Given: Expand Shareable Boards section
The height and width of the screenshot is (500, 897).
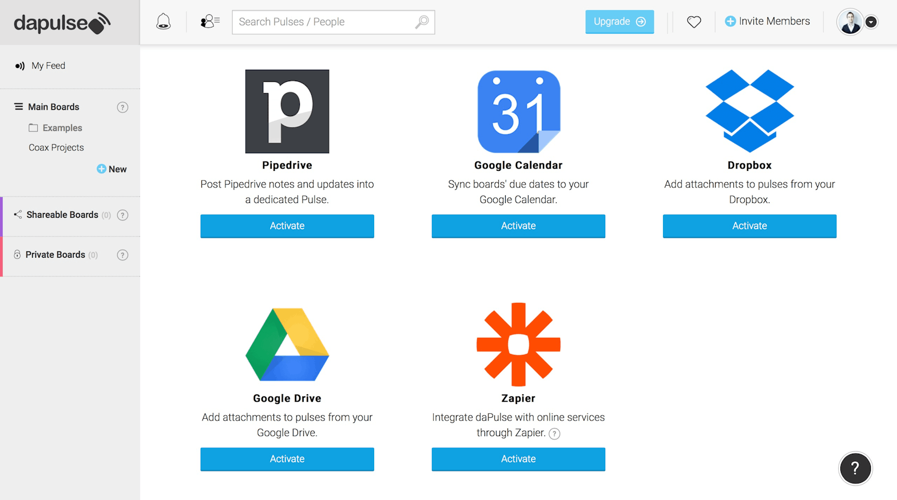Looking at the screenshot, I should (62, 215).
